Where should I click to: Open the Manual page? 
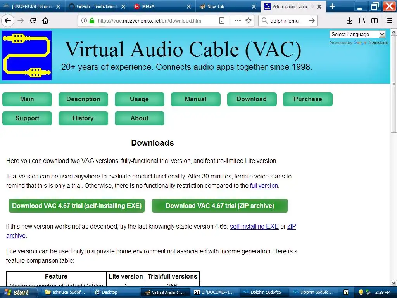point(196,99)
